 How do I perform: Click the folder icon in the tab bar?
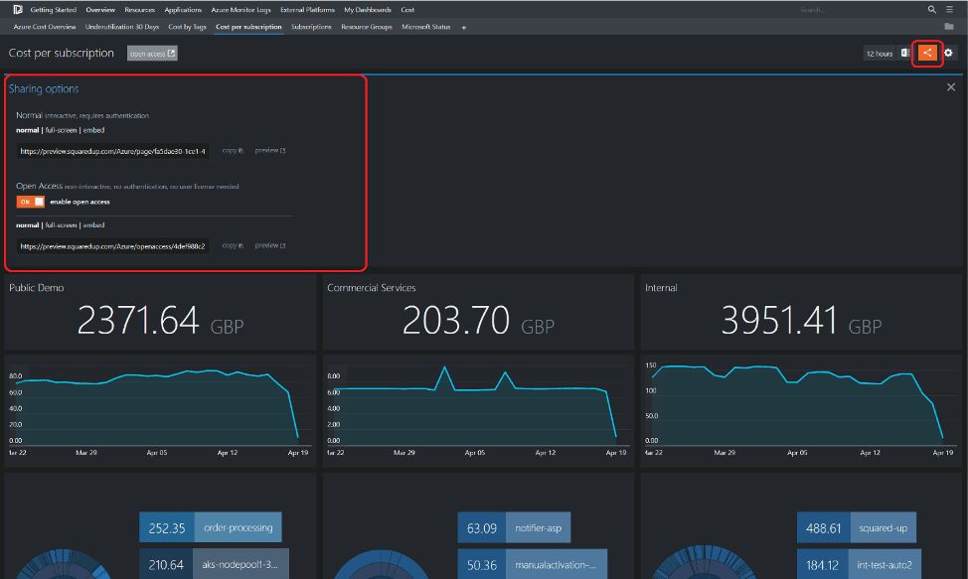pos(949,27)
